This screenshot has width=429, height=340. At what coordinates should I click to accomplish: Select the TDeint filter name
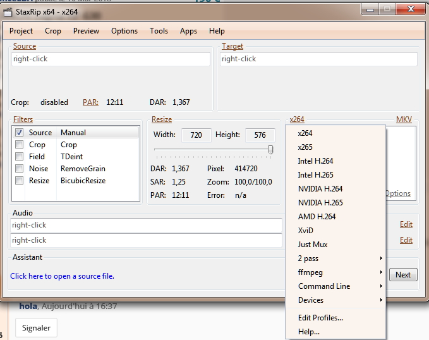pyautogui.click(x=71, y=157)
